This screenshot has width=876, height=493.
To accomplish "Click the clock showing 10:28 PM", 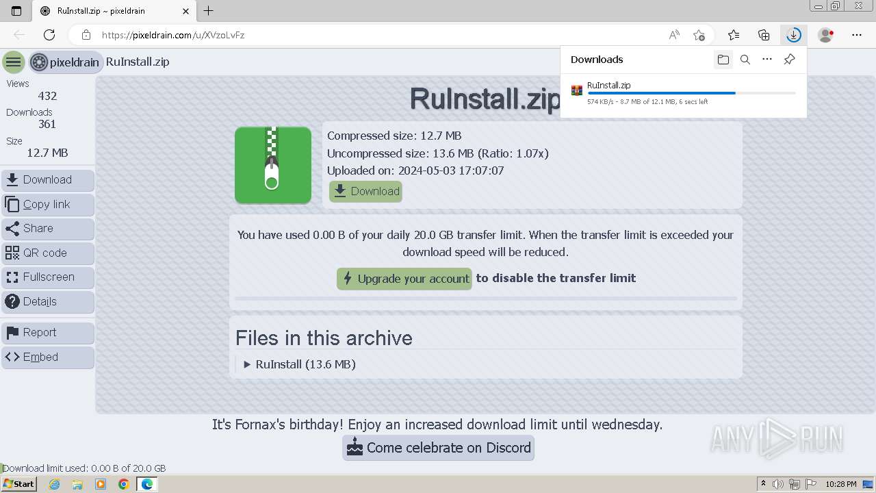I will tap(841, 484).
